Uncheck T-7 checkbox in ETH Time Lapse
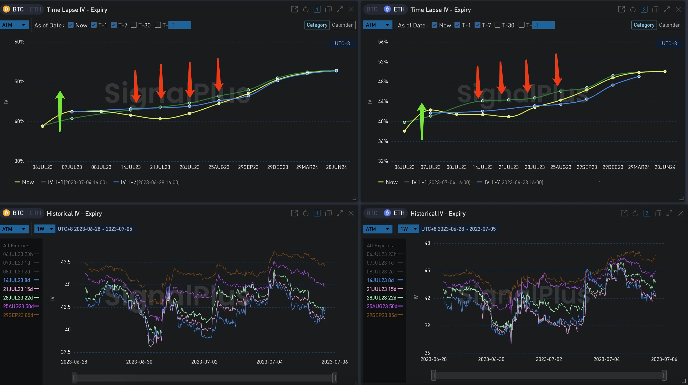688x385 pixels. click(477, 25)
